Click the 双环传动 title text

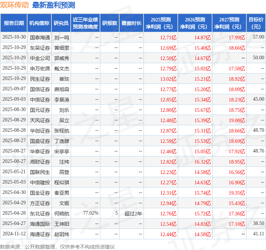tap(14, 5)
